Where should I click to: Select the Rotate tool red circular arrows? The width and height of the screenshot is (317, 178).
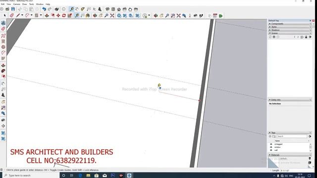tap(64, 15)
